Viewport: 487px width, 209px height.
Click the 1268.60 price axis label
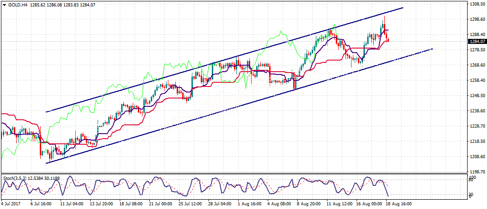(476, 65)
